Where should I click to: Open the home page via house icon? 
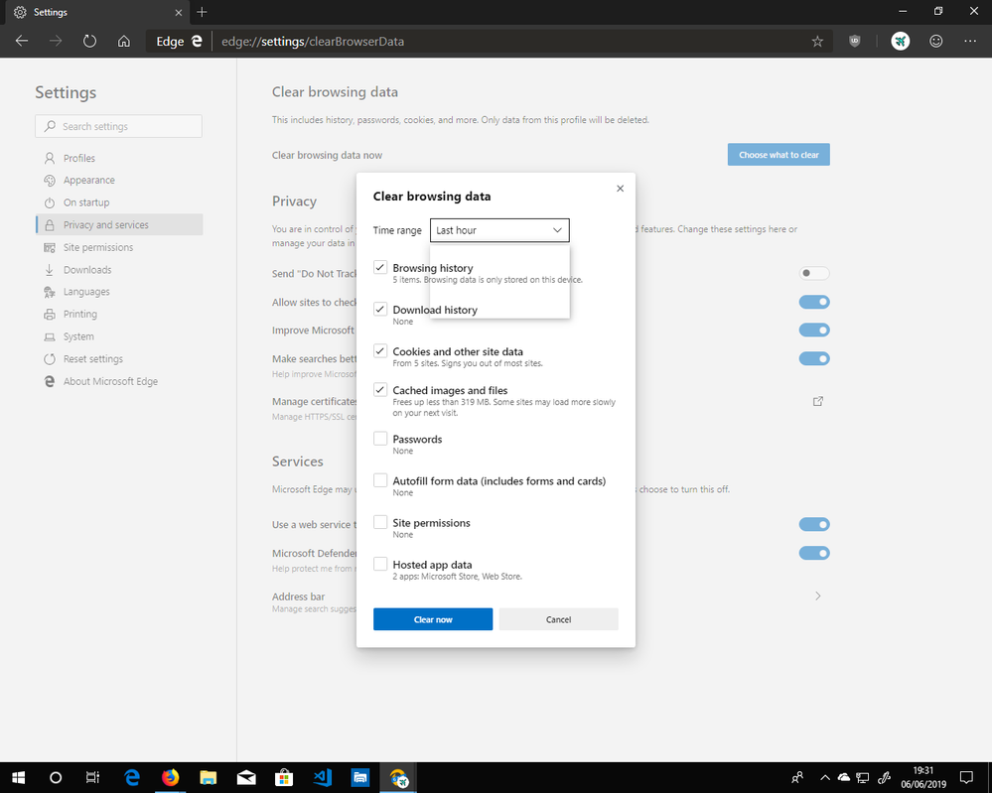coord(124,41)
